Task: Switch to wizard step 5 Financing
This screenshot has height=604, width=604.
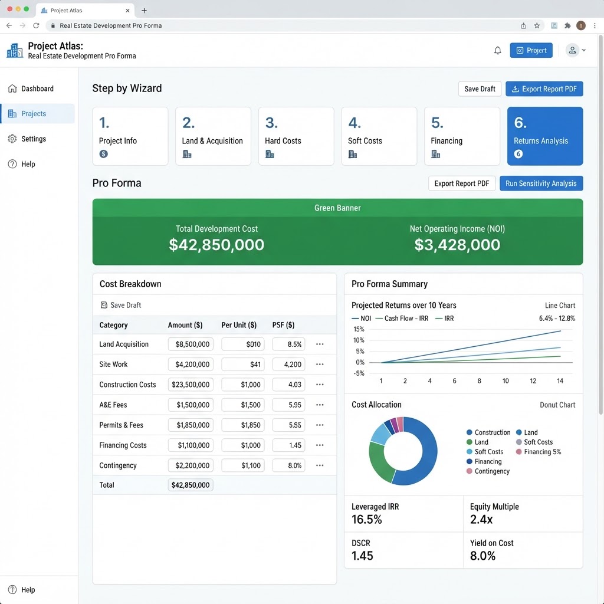Action: coord(462,136)
